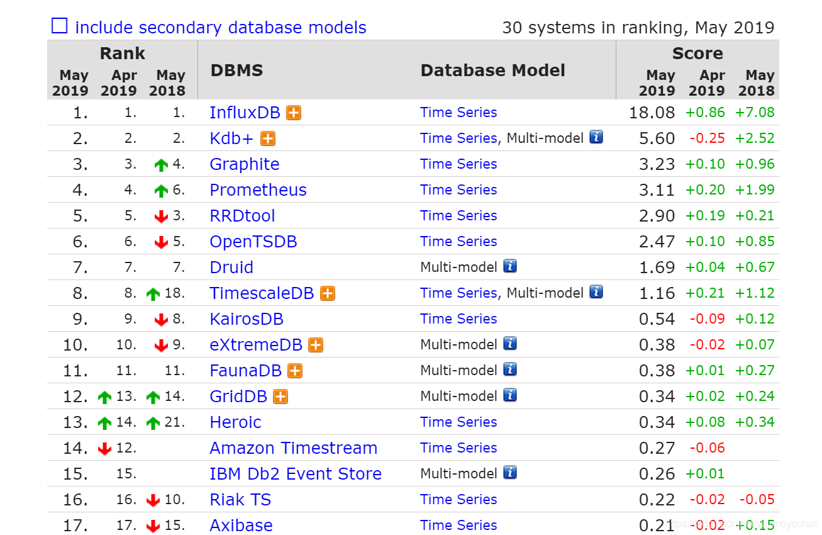
Task: Click the -0.05 value in Riak TS row
Action: (x=757, y=500)
